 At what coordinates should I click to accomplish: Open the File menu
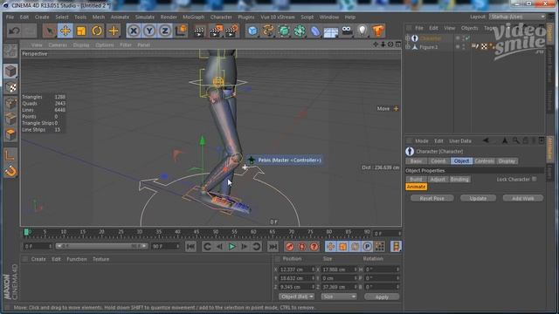[x=10, y=17]
